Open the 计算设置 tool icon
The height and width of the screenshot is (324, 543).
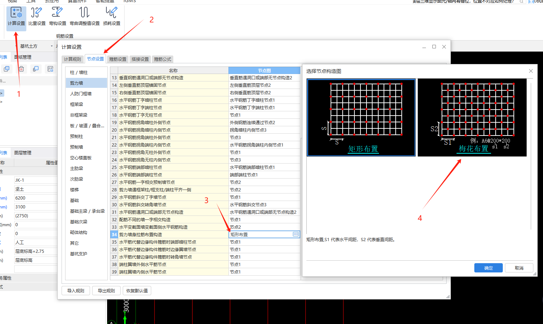tap(16, 16)
